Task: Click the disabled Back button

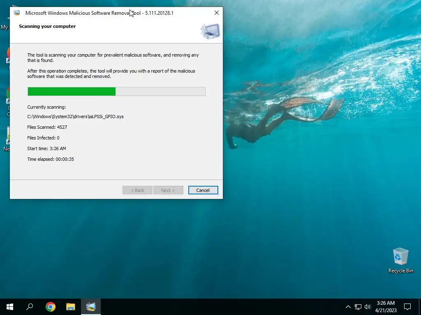Action: (x=137, y=190)
